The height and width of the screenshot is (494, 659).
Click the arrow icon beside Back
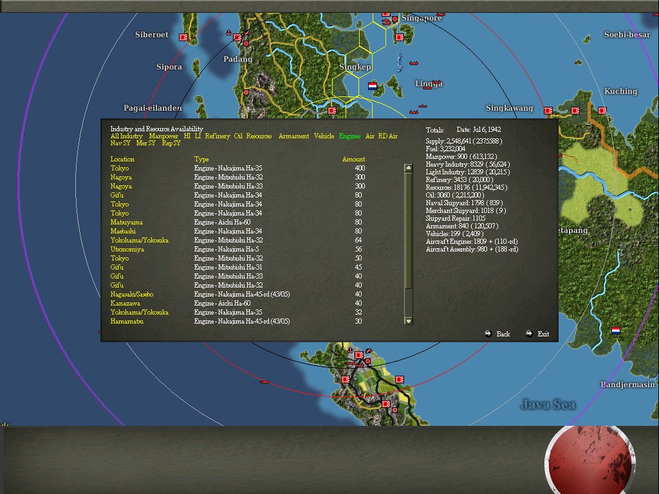[x=488, y=334]
